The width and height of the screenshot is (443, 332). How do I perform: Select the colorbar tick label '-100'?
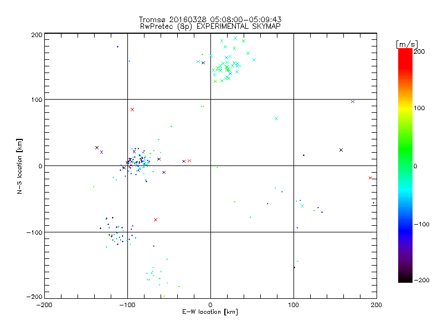point(421,224)
